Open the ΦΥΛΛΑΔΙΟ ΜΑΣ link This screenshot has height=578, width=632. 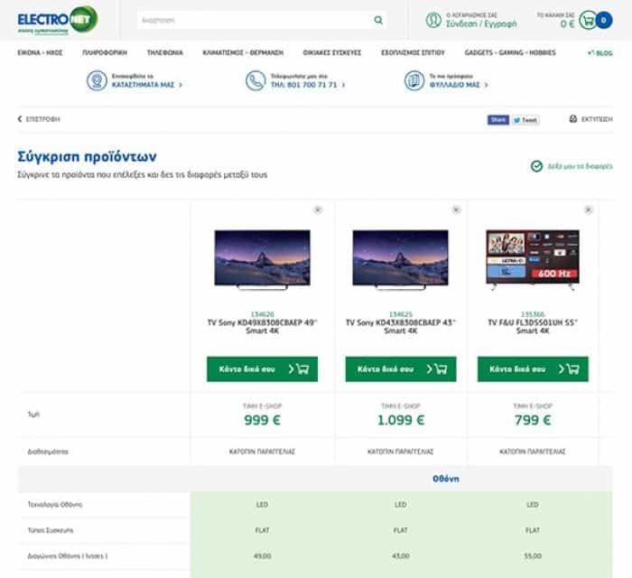point(455,85)
